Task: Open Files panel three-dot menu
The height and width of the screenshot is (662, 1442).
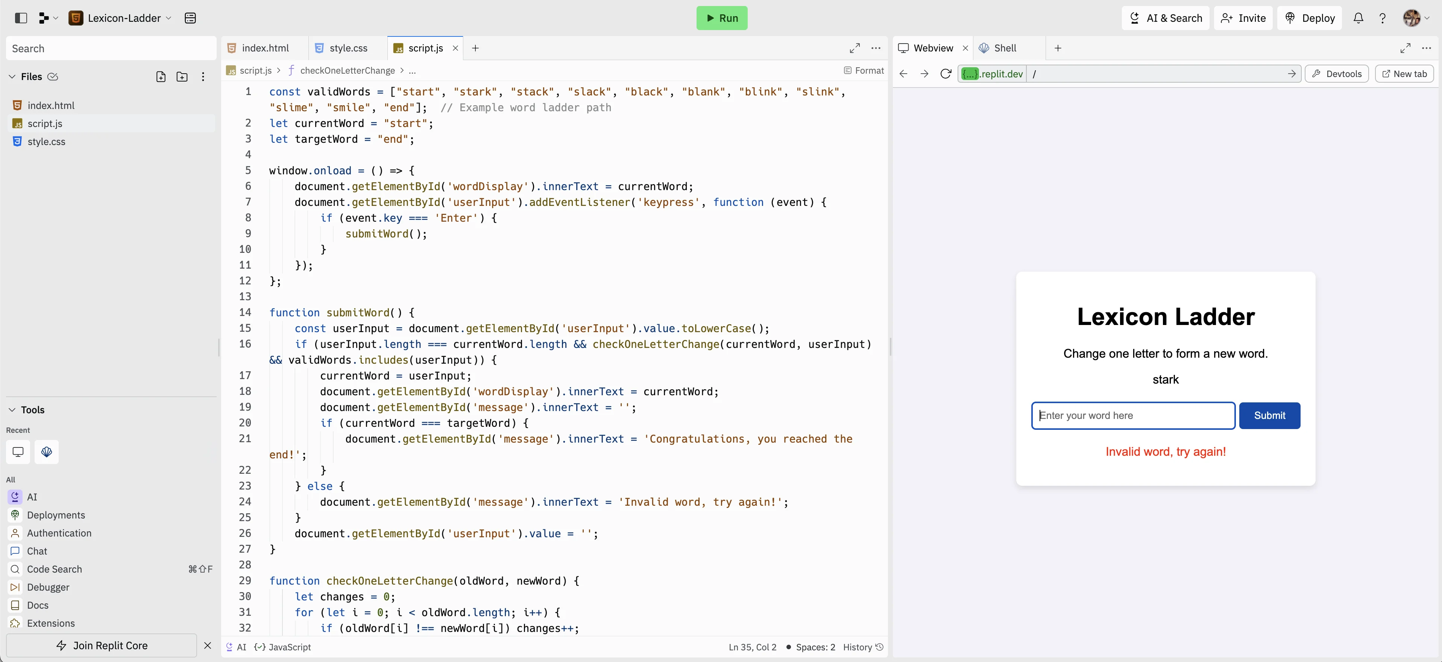Action: click(x=203, y=77)
